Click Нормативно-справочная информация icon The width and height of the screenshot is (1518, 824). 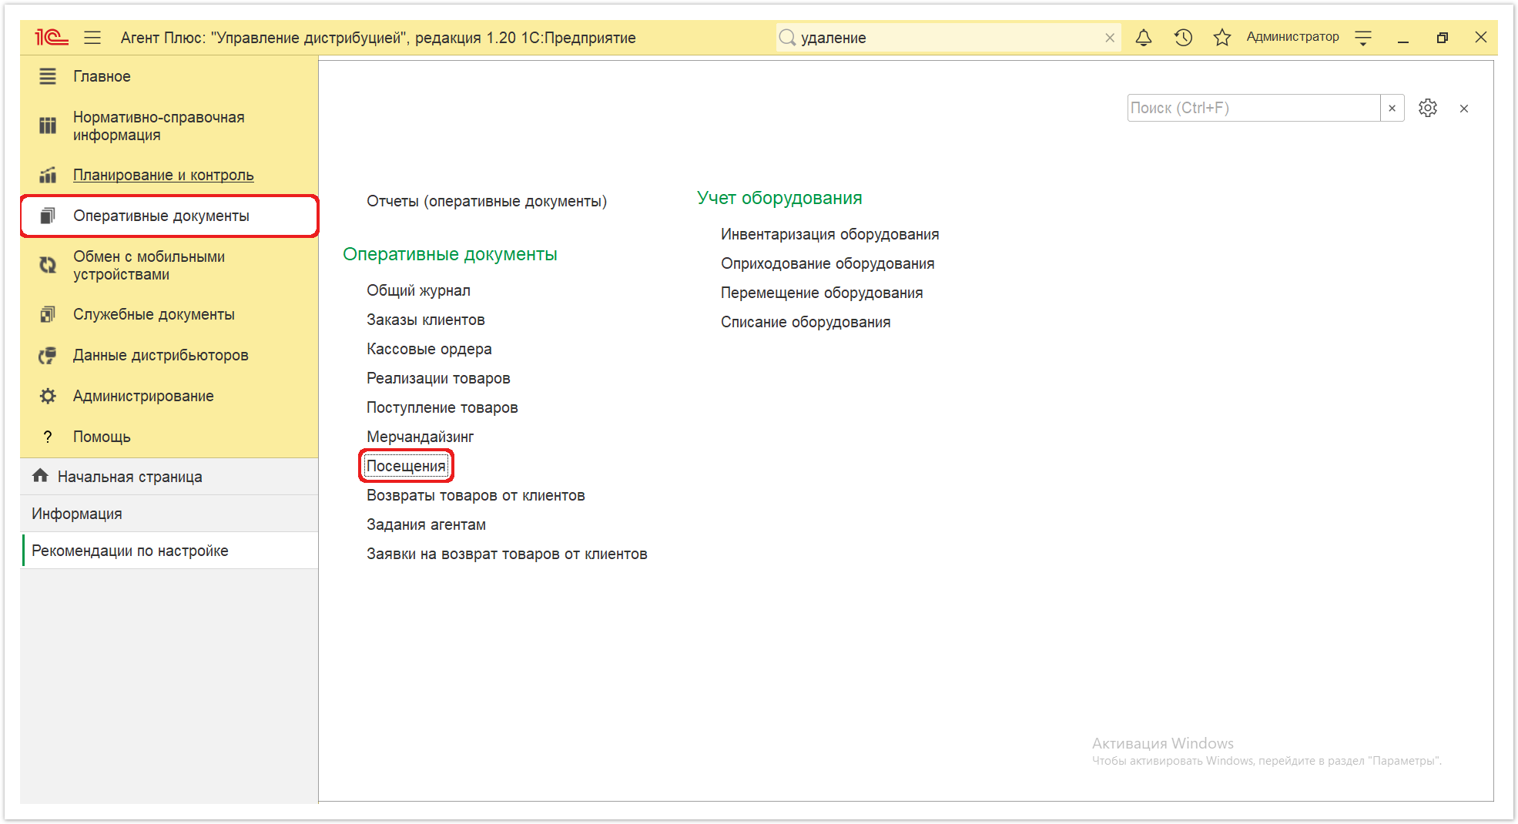click(48, 126)
